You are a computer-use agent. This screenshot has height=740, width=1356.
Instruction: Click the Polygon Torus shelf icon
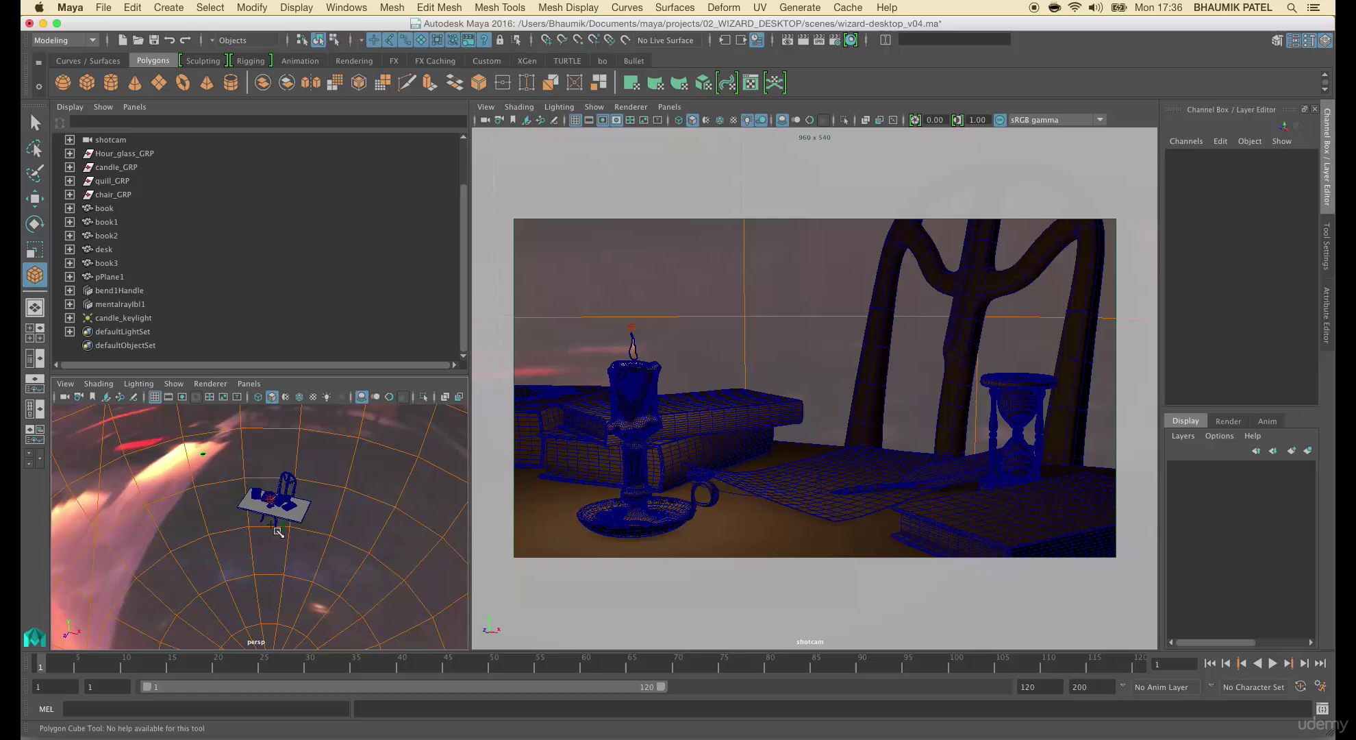183,83
